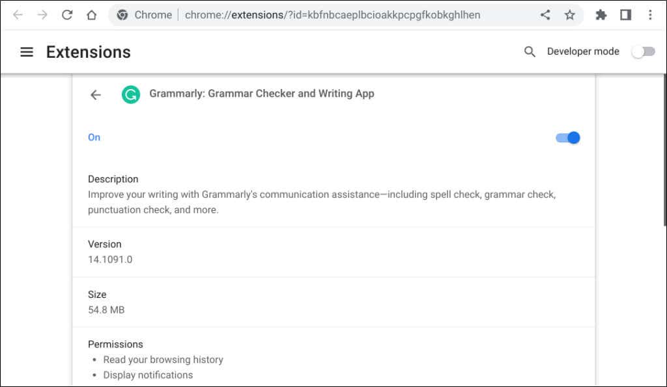Click the share icon in address bar

click(545, 15)
